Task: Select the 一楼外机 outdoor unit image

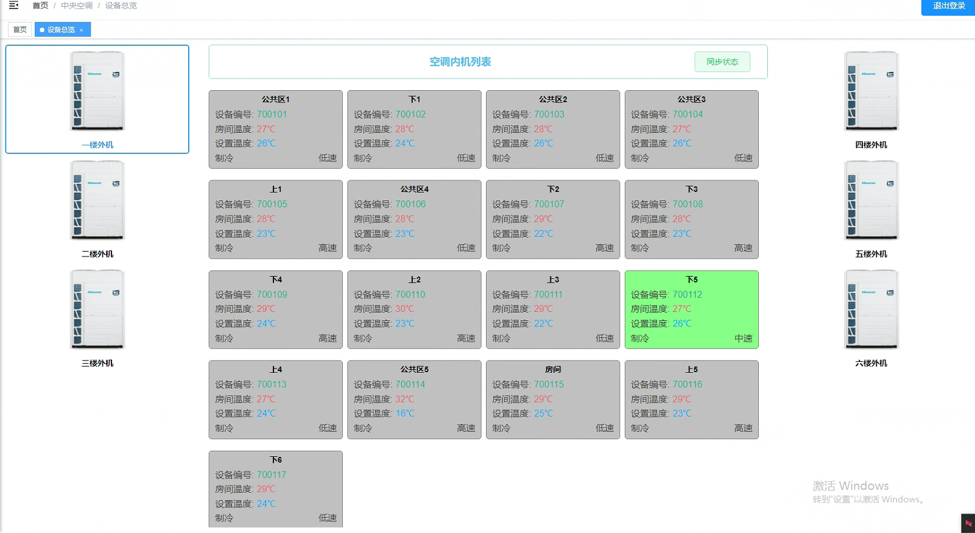Action: point(97,91)
